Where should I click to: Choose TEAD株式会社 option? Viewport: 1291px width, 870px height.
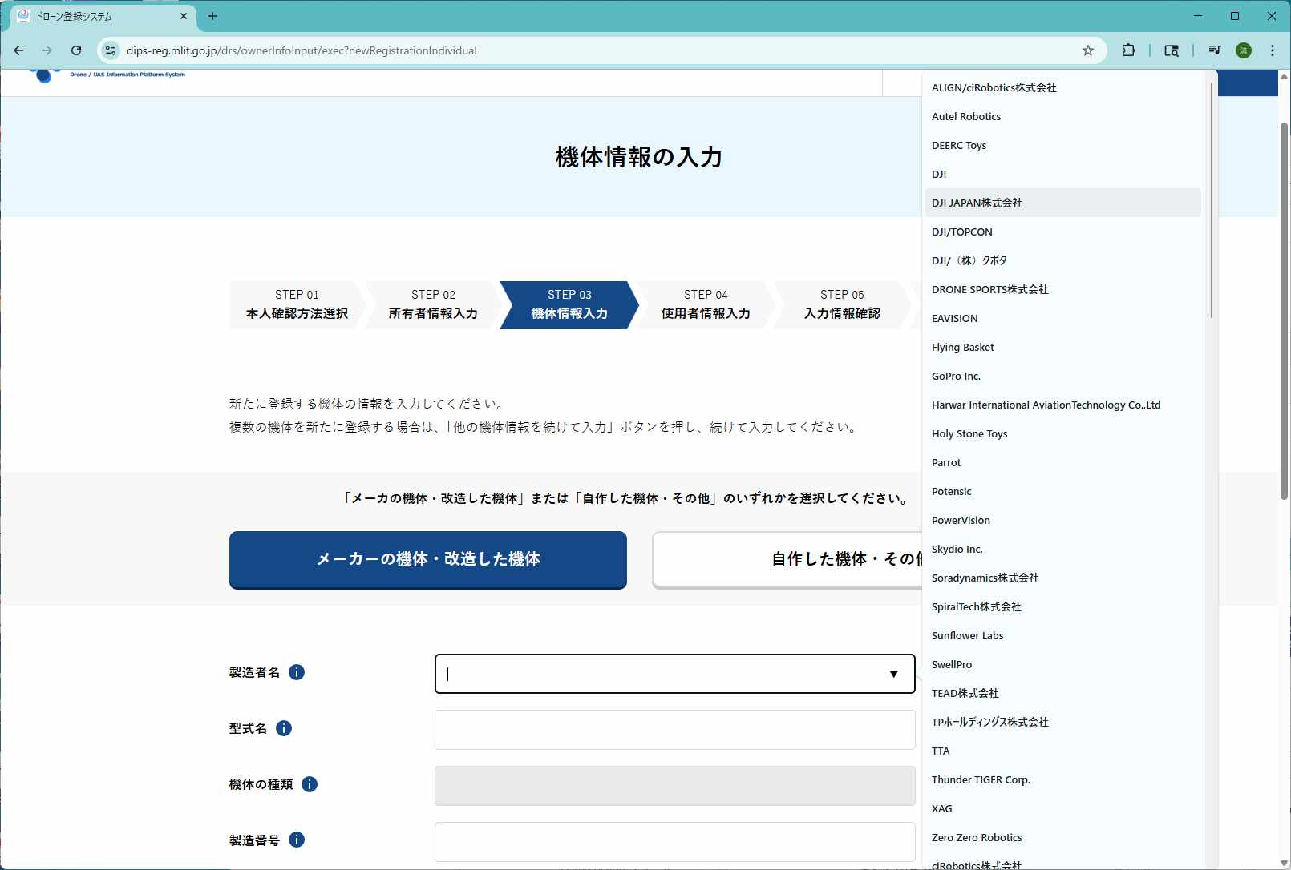[1063, 693]
